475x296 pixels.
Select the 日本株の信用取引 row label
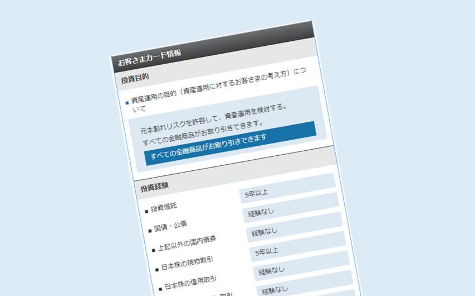click(191, 283)
